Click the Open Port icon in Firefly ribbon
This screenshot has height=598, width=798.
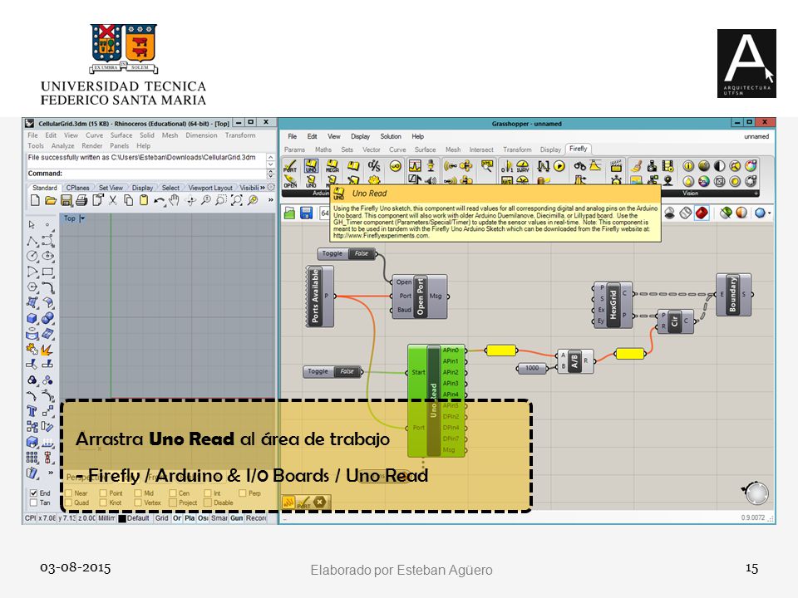pos(290,181)
